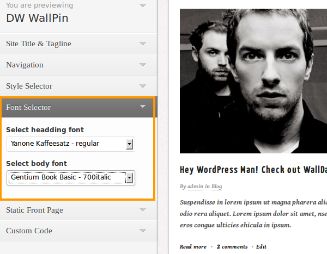
Task: Click the Site Title & Tagline arrow
Action: pos(143,44)
